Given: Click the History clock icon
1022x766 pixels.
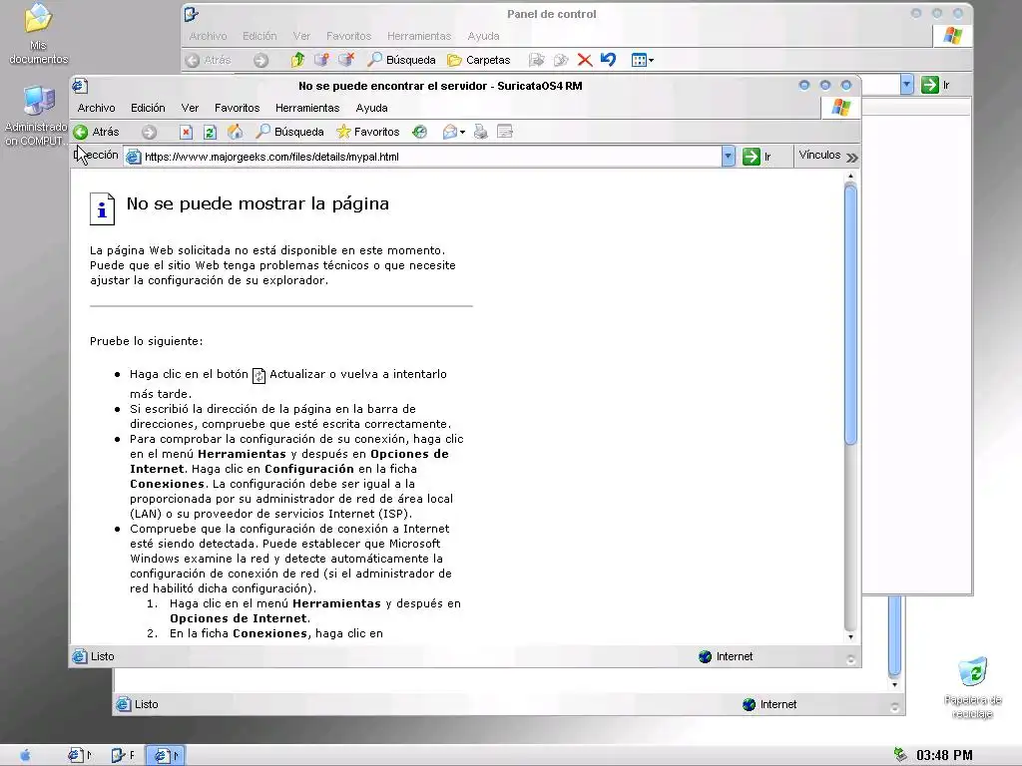Looking at the screenshot, I should pyautogui.click(x=420, y=133).
